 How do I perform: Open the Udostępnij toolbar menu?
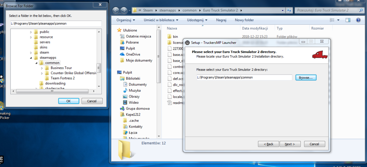[197, 20]
